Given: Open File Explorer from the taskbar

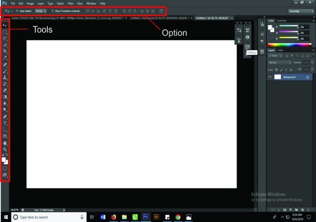Looking at the screenshot, I should click(124, 217).
